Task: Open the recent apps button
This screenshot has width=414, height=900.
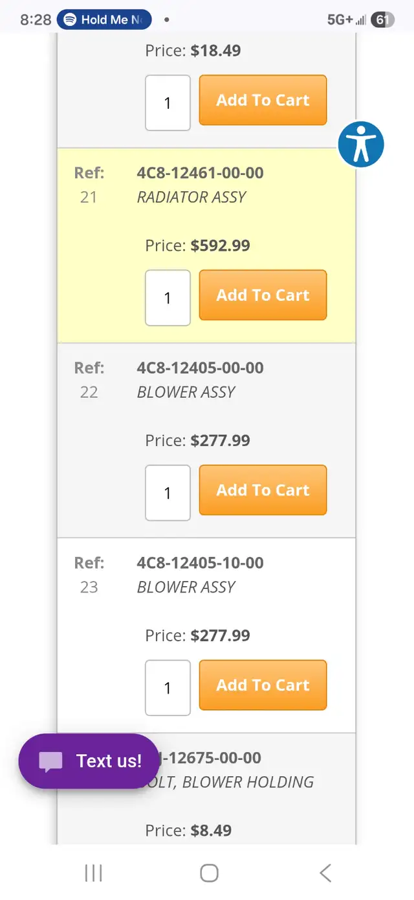Action: (x=94, y=873)
